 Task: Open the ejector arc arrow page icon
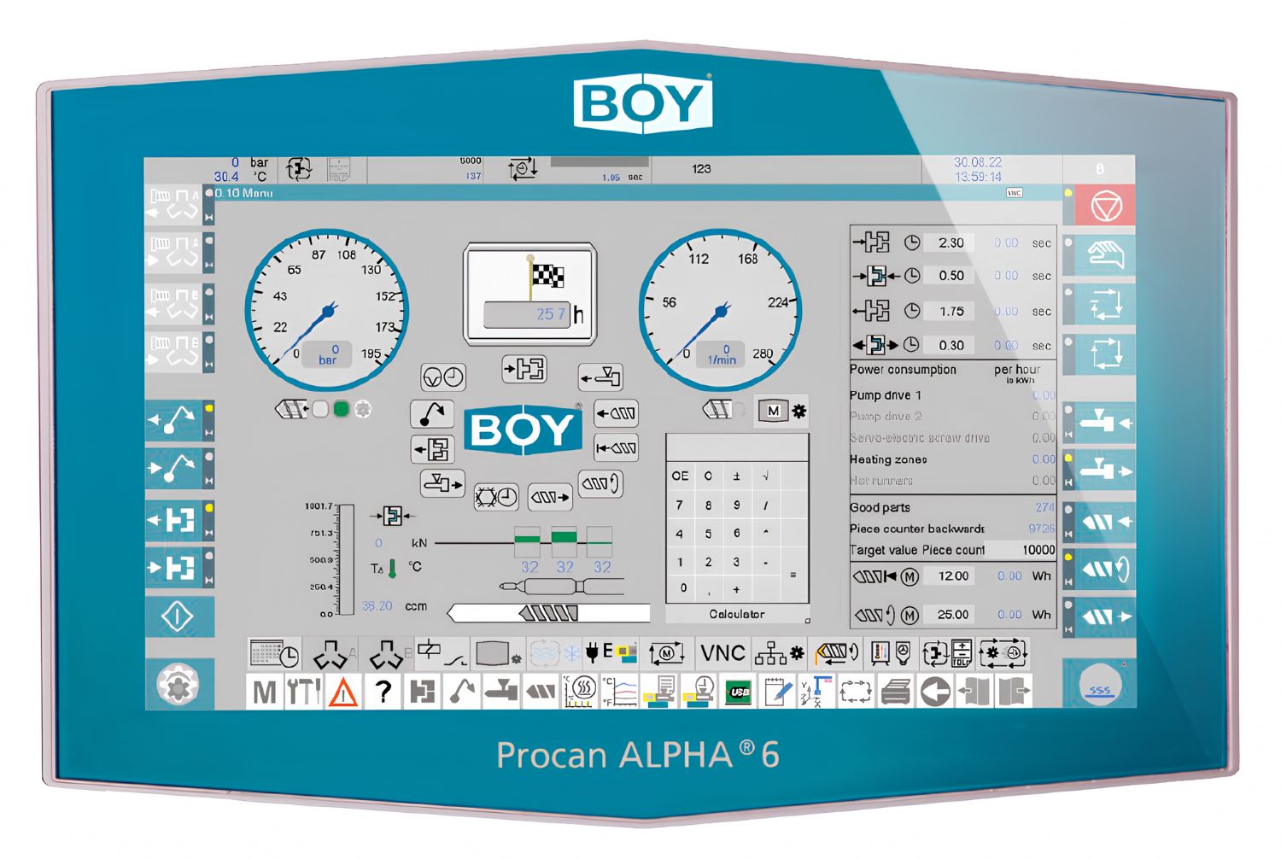click(x=432, y=413)
